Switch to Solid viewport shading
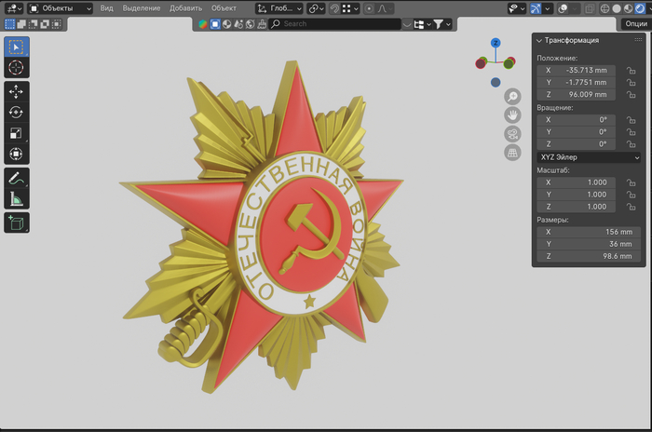Viewport: 652px width, 432px height. (x=617, y=8)
